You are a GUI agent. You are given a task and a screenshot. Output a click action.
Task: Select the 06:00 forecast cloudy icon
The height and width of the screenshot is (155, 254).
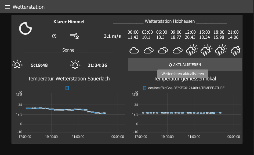click(x=163, y=50)
